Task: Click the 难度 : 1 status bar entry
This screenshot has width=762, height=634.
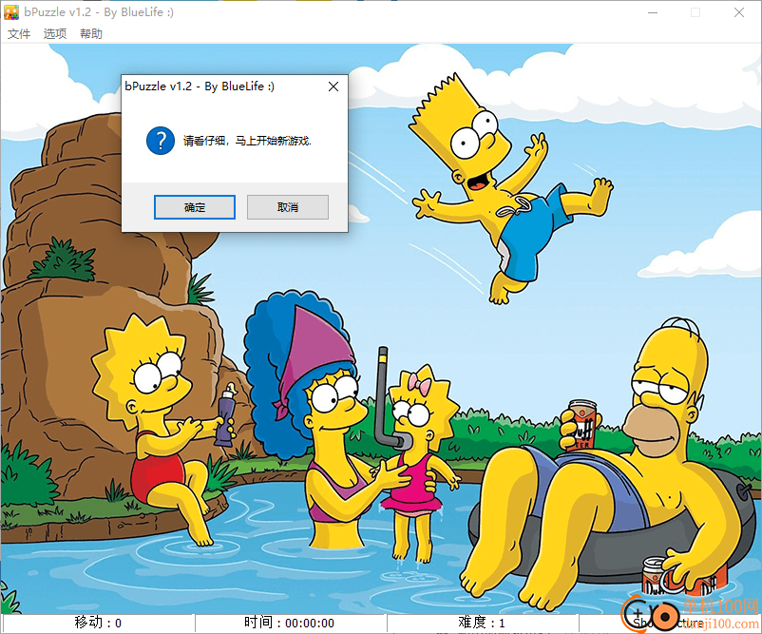Action: (x=482, y=623)
